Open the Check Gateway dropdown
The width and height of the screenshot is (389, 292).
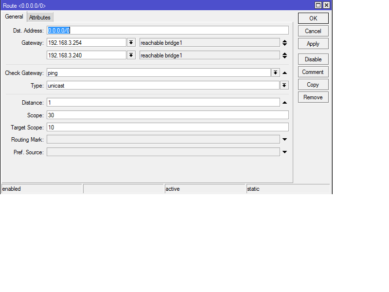point(275,73)
